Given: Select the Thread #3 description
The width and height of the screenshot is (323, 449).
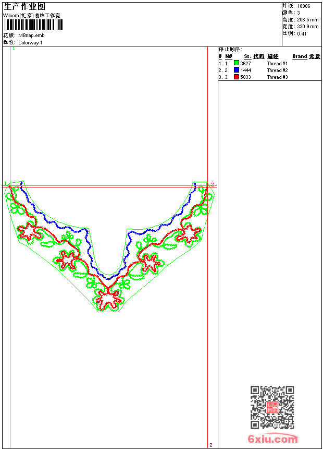Looking at the screenshot, I should [277, 77].
